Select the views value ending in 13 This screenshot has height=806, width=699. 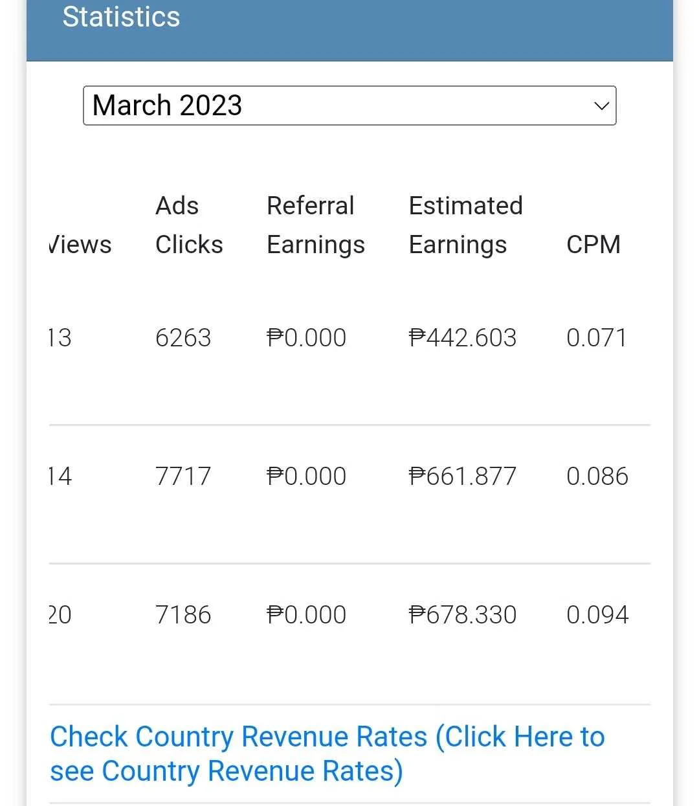tap(60, 338)
